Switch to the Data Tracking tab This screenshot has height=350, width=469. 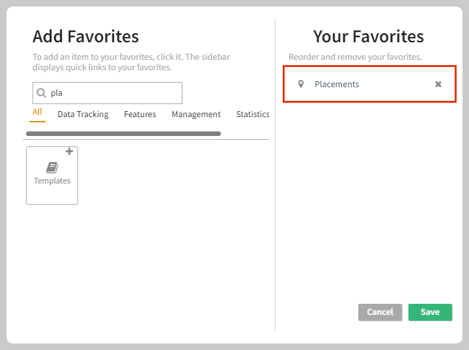click(x=83, y=114)
